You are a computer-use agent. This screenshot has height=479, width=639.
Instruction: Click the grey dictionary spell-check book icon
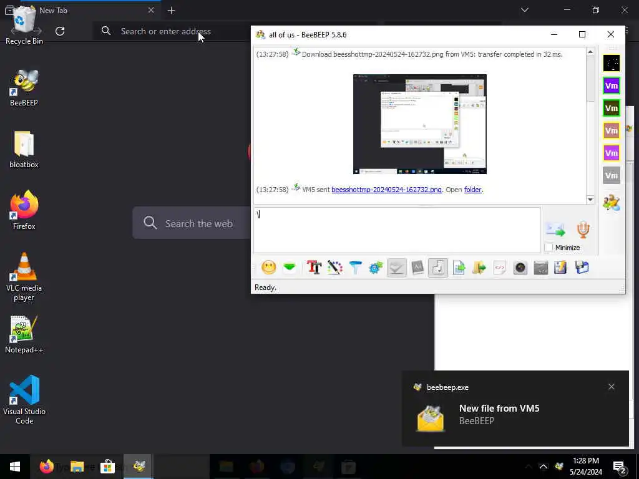tap(417, 268)
